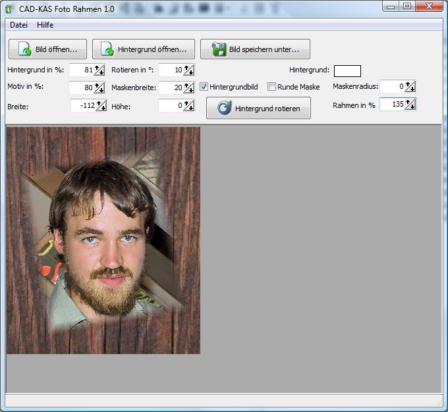Viewport: 448px width, 412px height.
Task: Click spinner arrows beside Rahmen in %
Action: click(410, 104)
